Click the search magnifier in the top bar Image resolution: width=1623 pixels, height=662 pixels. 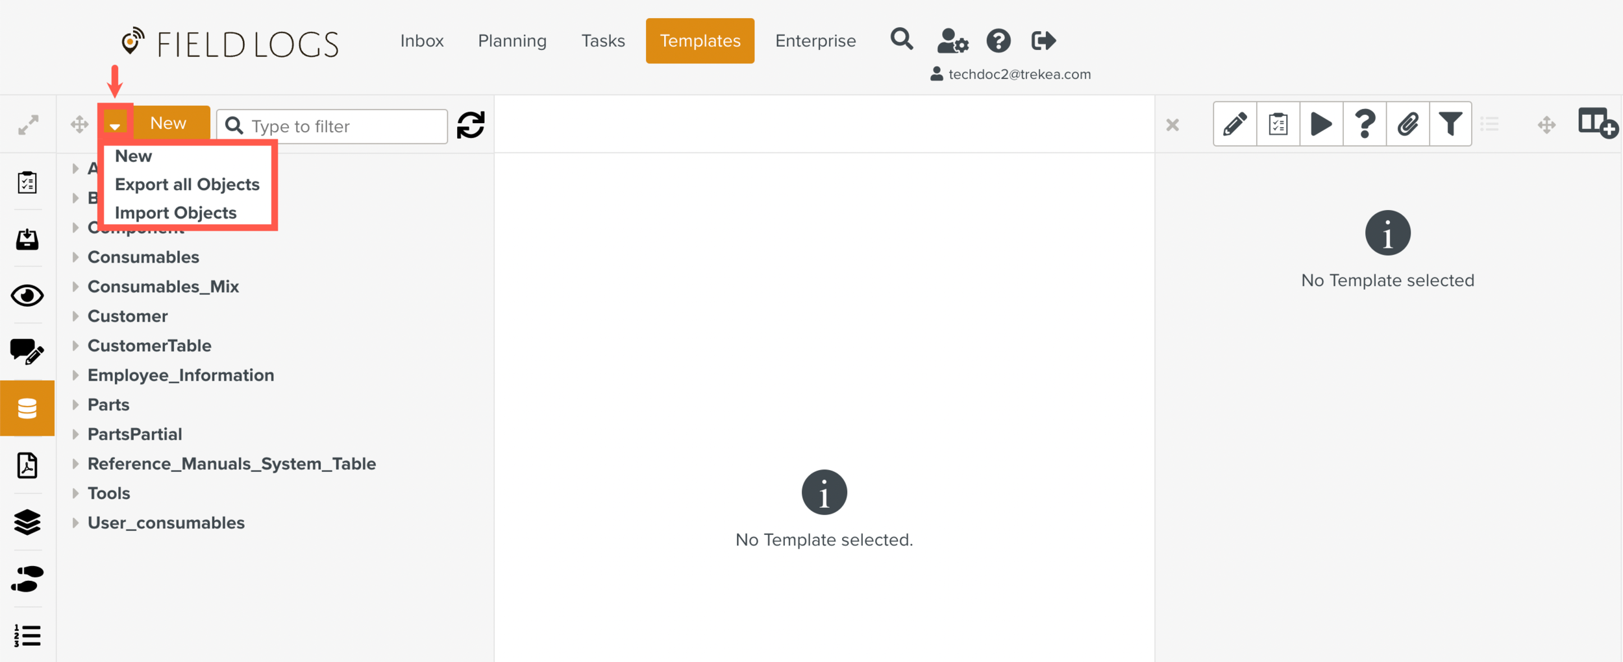(902, 40)
